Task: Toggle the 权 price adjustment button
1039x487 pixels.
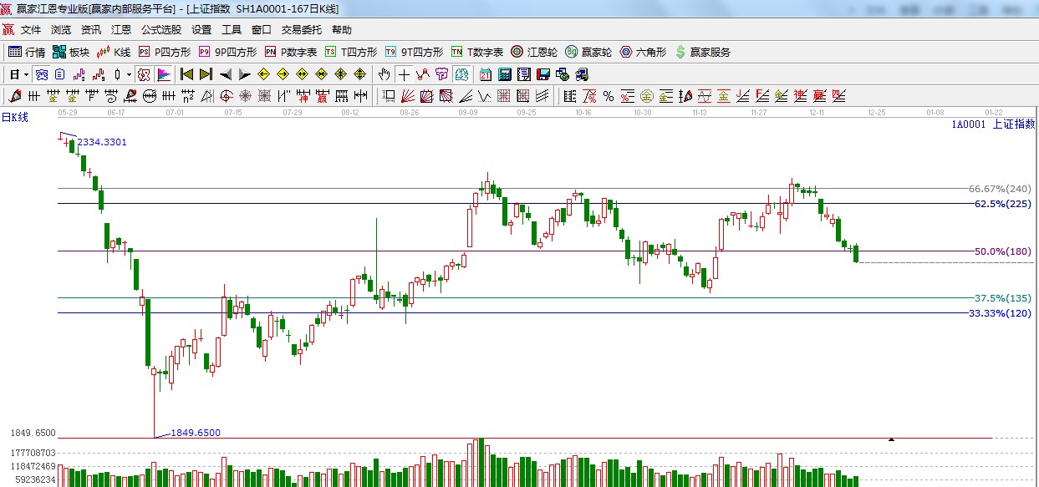Action: point(144,74)
